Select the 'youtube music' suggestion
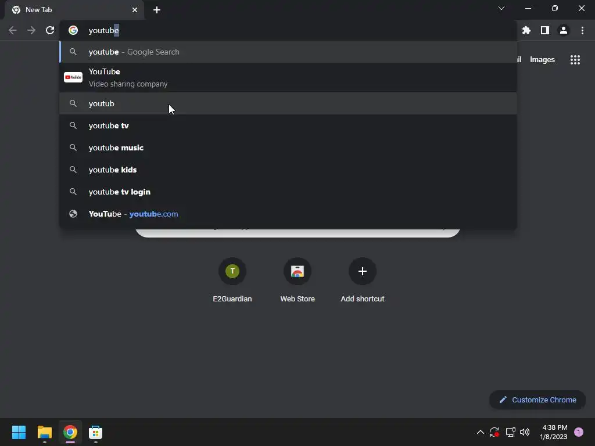This screenshot has height=446, width=595. click(x=288, y=148)
